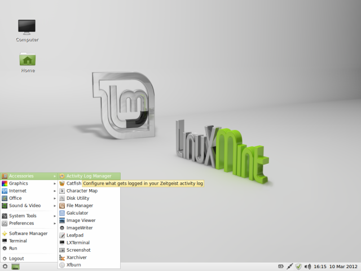The image size is (361, 271).
Task: Click the Xarchiver icon
Action: click(62, 257)
